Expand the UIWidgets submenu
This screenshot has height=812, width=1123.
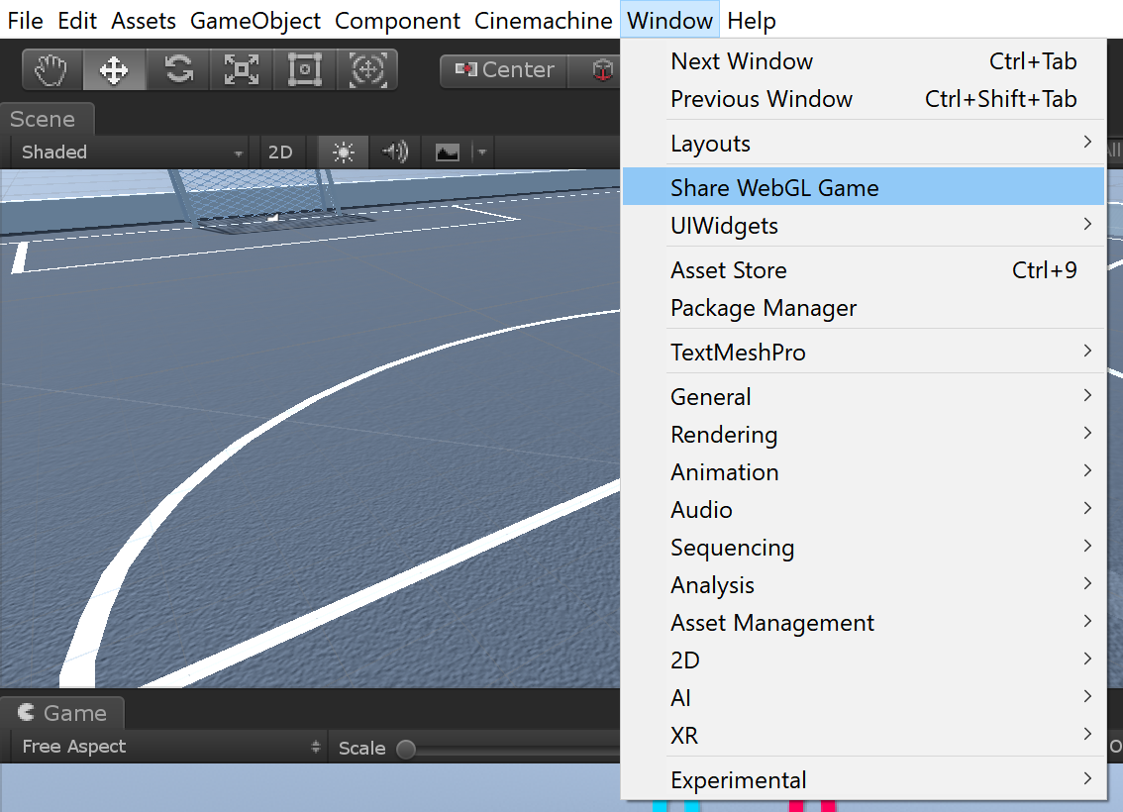pos(864,226)
